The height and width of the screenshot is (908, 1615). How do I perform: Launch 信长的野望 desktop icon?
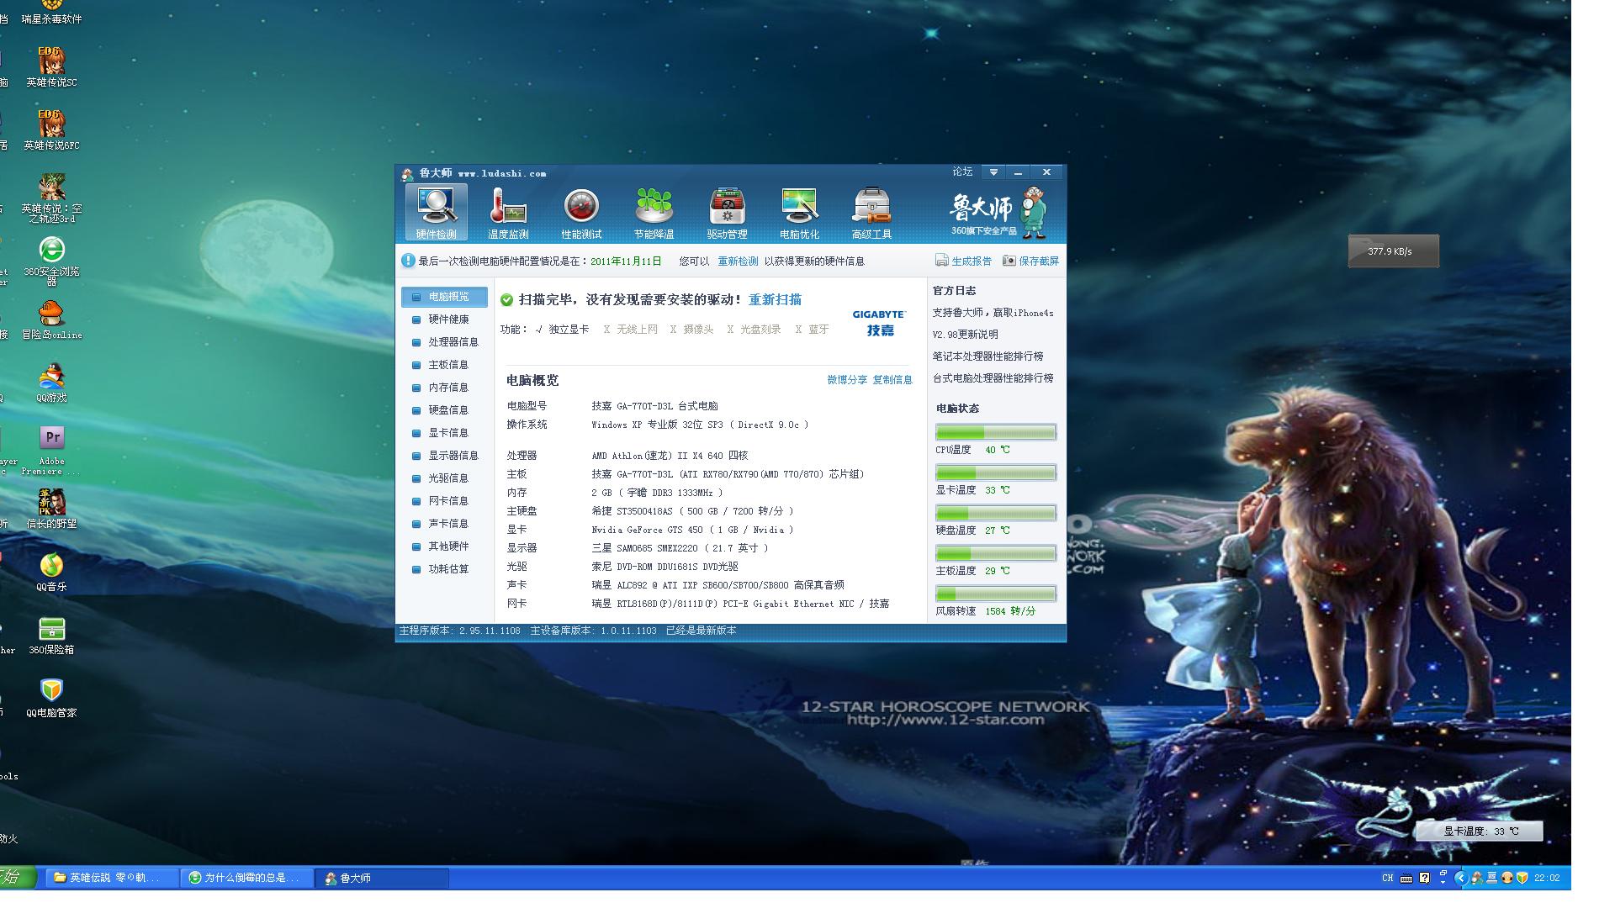coord(51,509)
